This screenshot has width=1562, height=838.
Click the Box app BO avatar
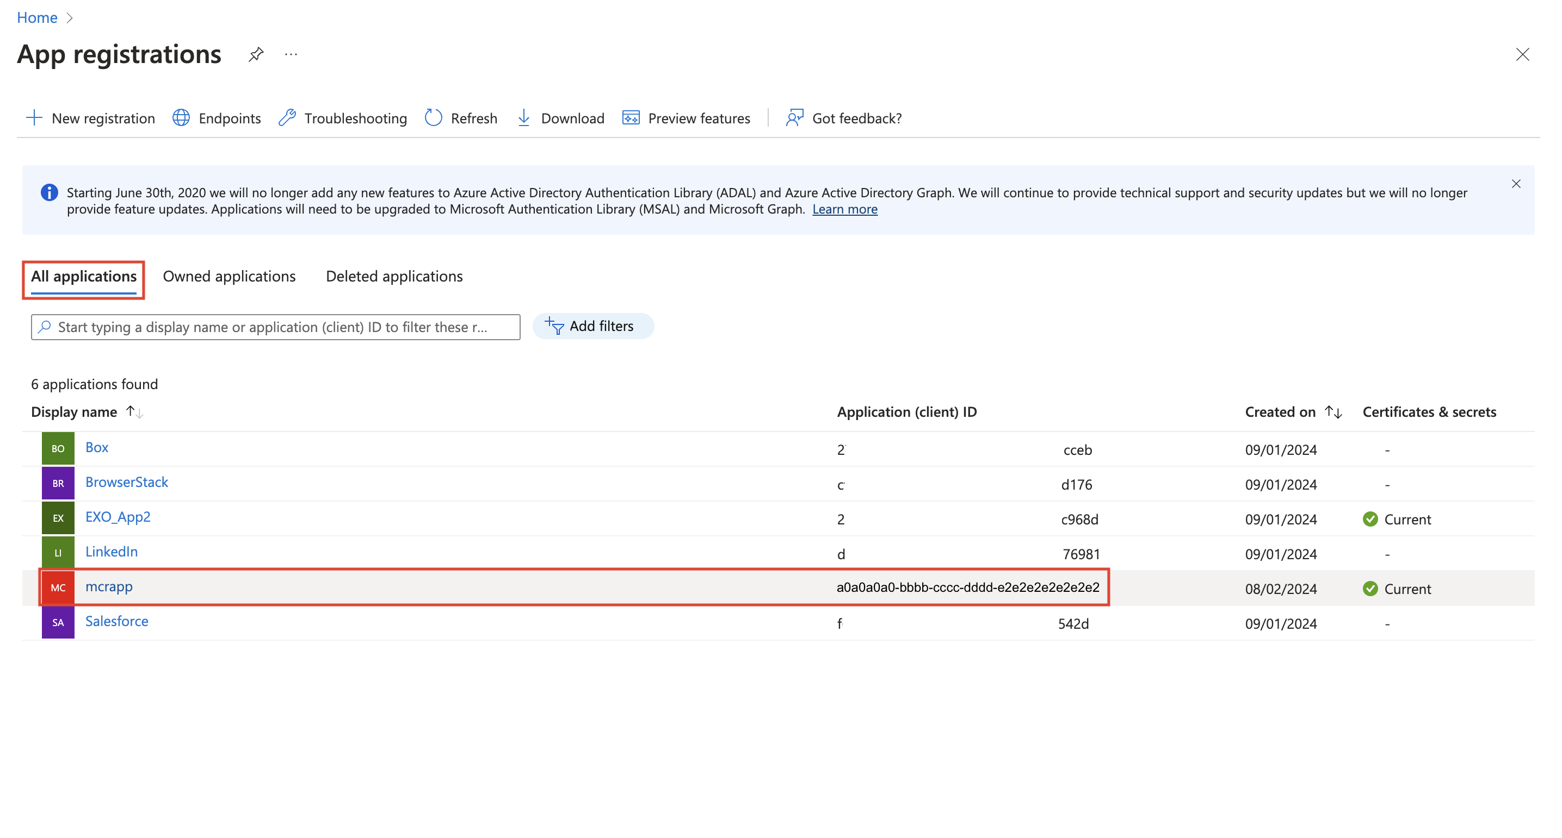click(58, 449)
